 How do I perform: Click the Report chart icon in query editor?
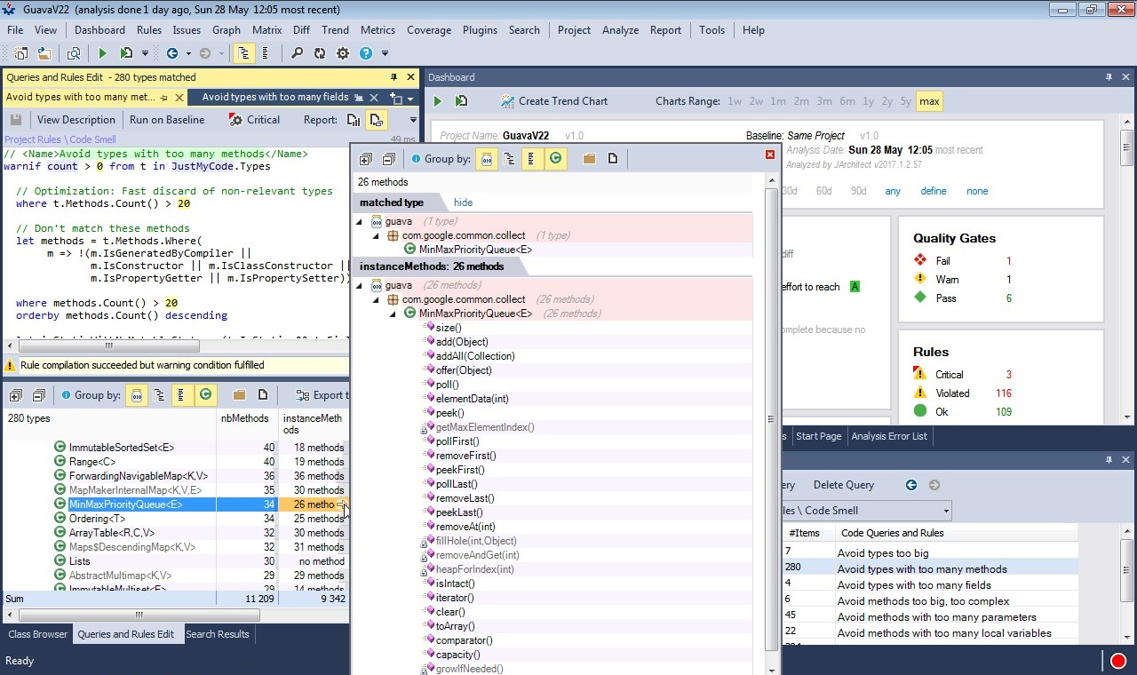(x=354, y=120)
